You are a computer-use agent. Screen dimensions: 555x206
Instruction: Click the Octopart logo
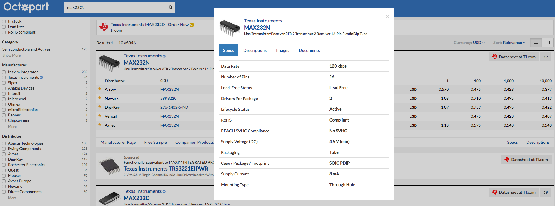[x=26, y=7]
